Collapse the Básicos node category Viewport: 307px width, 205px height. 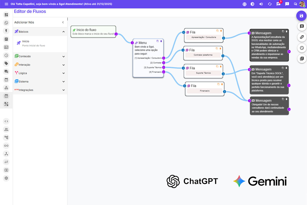(x=63, y=32)
